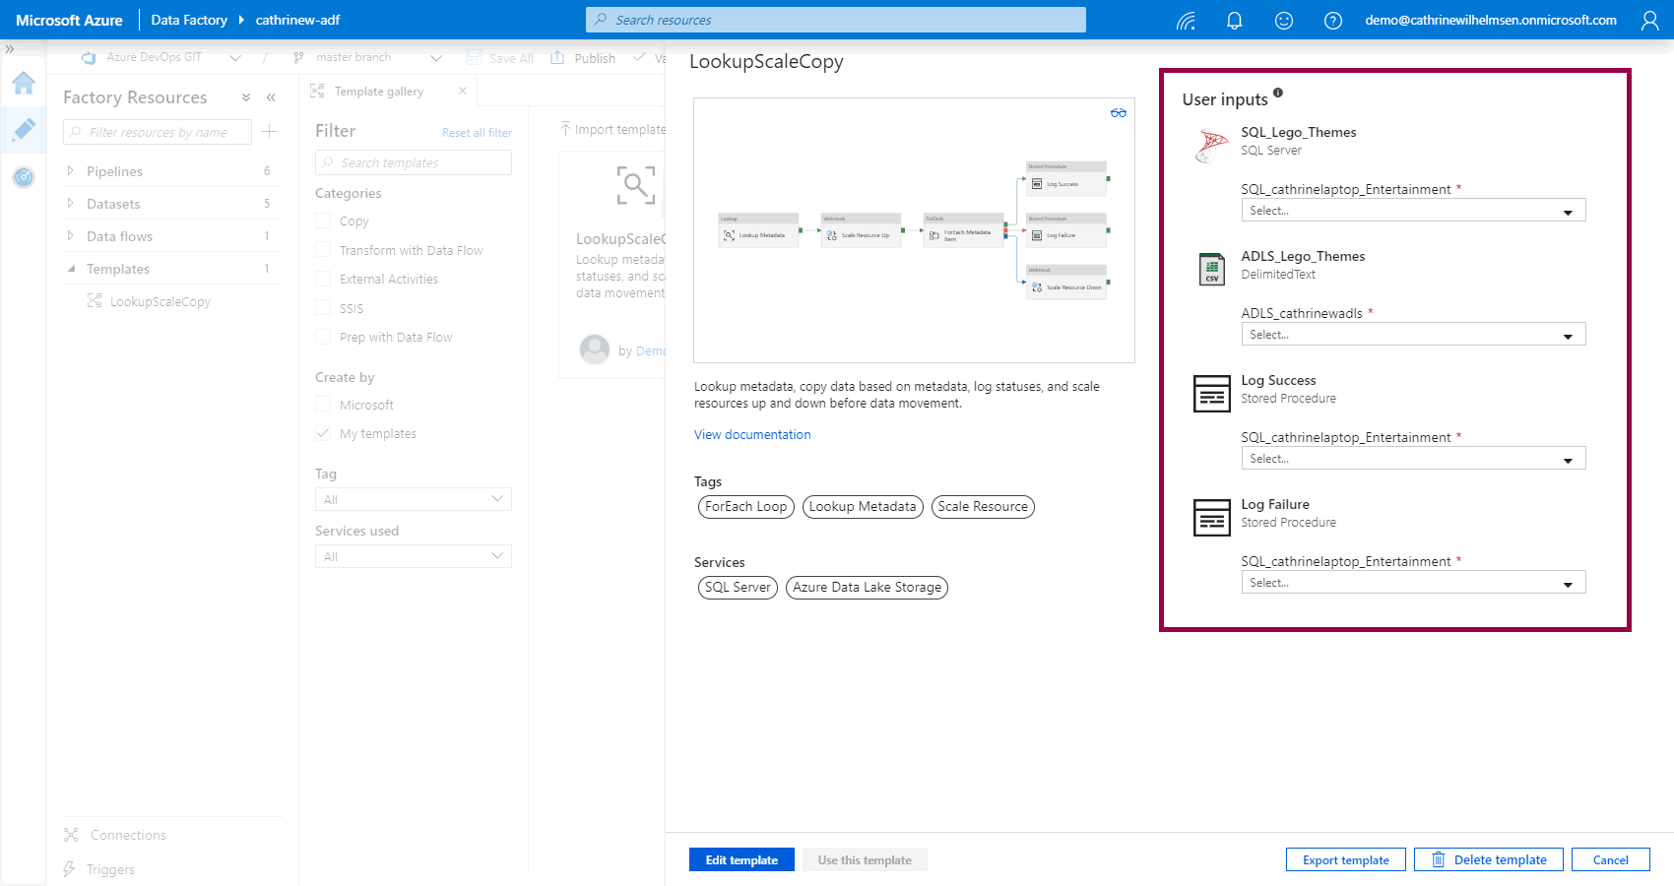
Task: Click the preview glasses icon on diagram
Action: (x=1118, y=113)
